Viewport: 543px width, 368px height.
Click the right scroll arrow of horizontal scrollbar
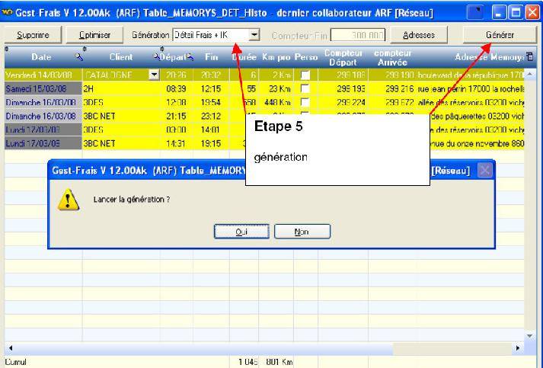[x=519, y=347]
